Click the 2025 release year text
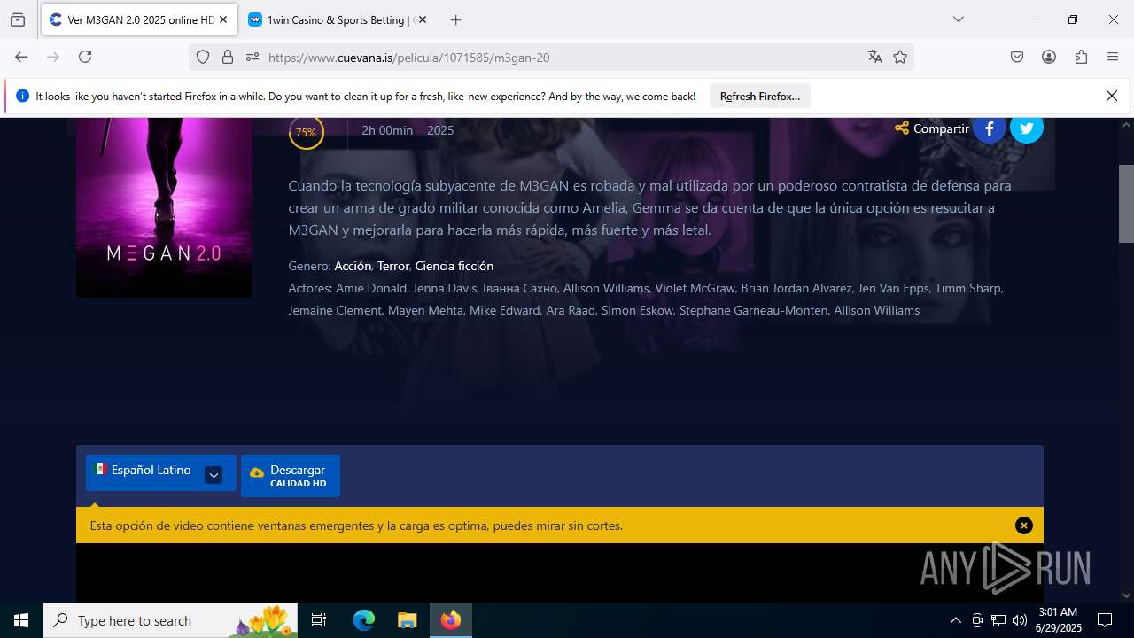 pyautogui.click(x=440, y=130)
